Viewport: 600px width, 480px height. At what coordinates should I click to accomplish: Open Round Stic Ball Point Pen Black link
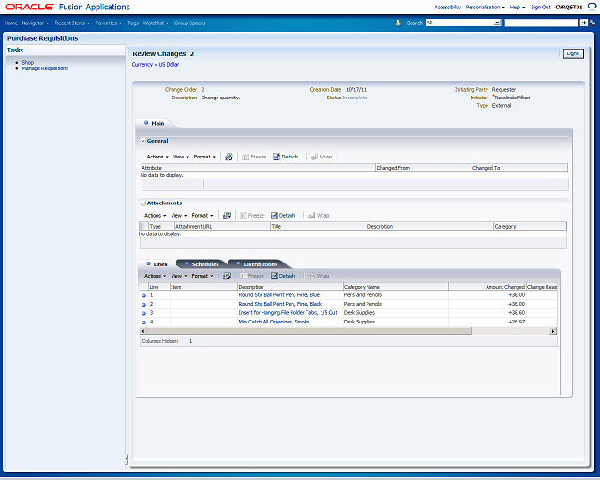[280, 304]
